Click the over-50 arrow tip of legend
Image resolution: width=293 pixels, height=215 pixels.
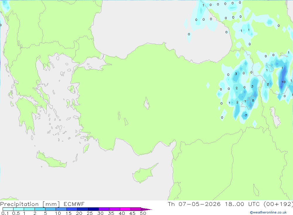click(146, 209)
